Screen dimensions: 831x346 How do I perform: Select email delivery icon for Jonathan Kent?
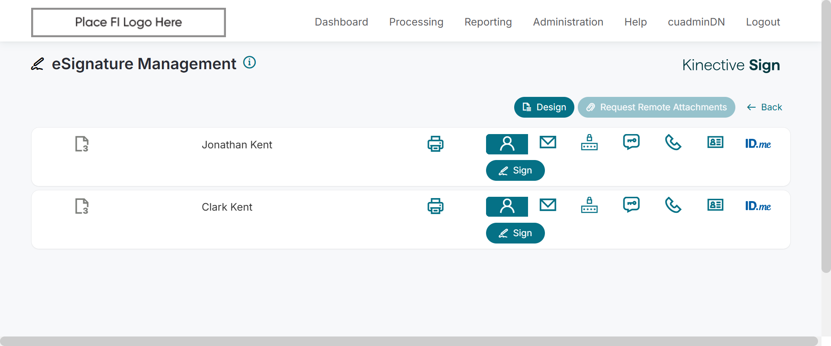tap(548, 142)
